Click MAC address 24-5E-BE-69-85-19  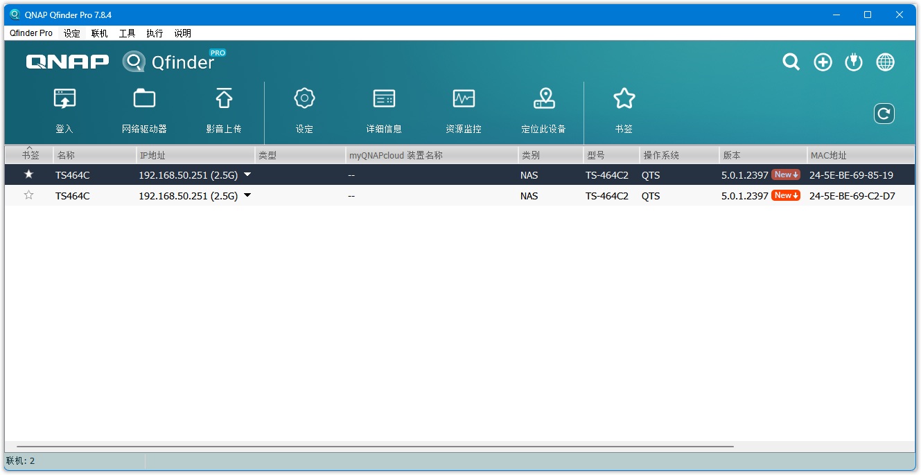click(851, 175)
